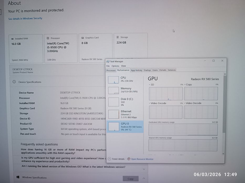Click the Task Manager vertical scrollbar thumb
The image size is (245, 183).
224,104
